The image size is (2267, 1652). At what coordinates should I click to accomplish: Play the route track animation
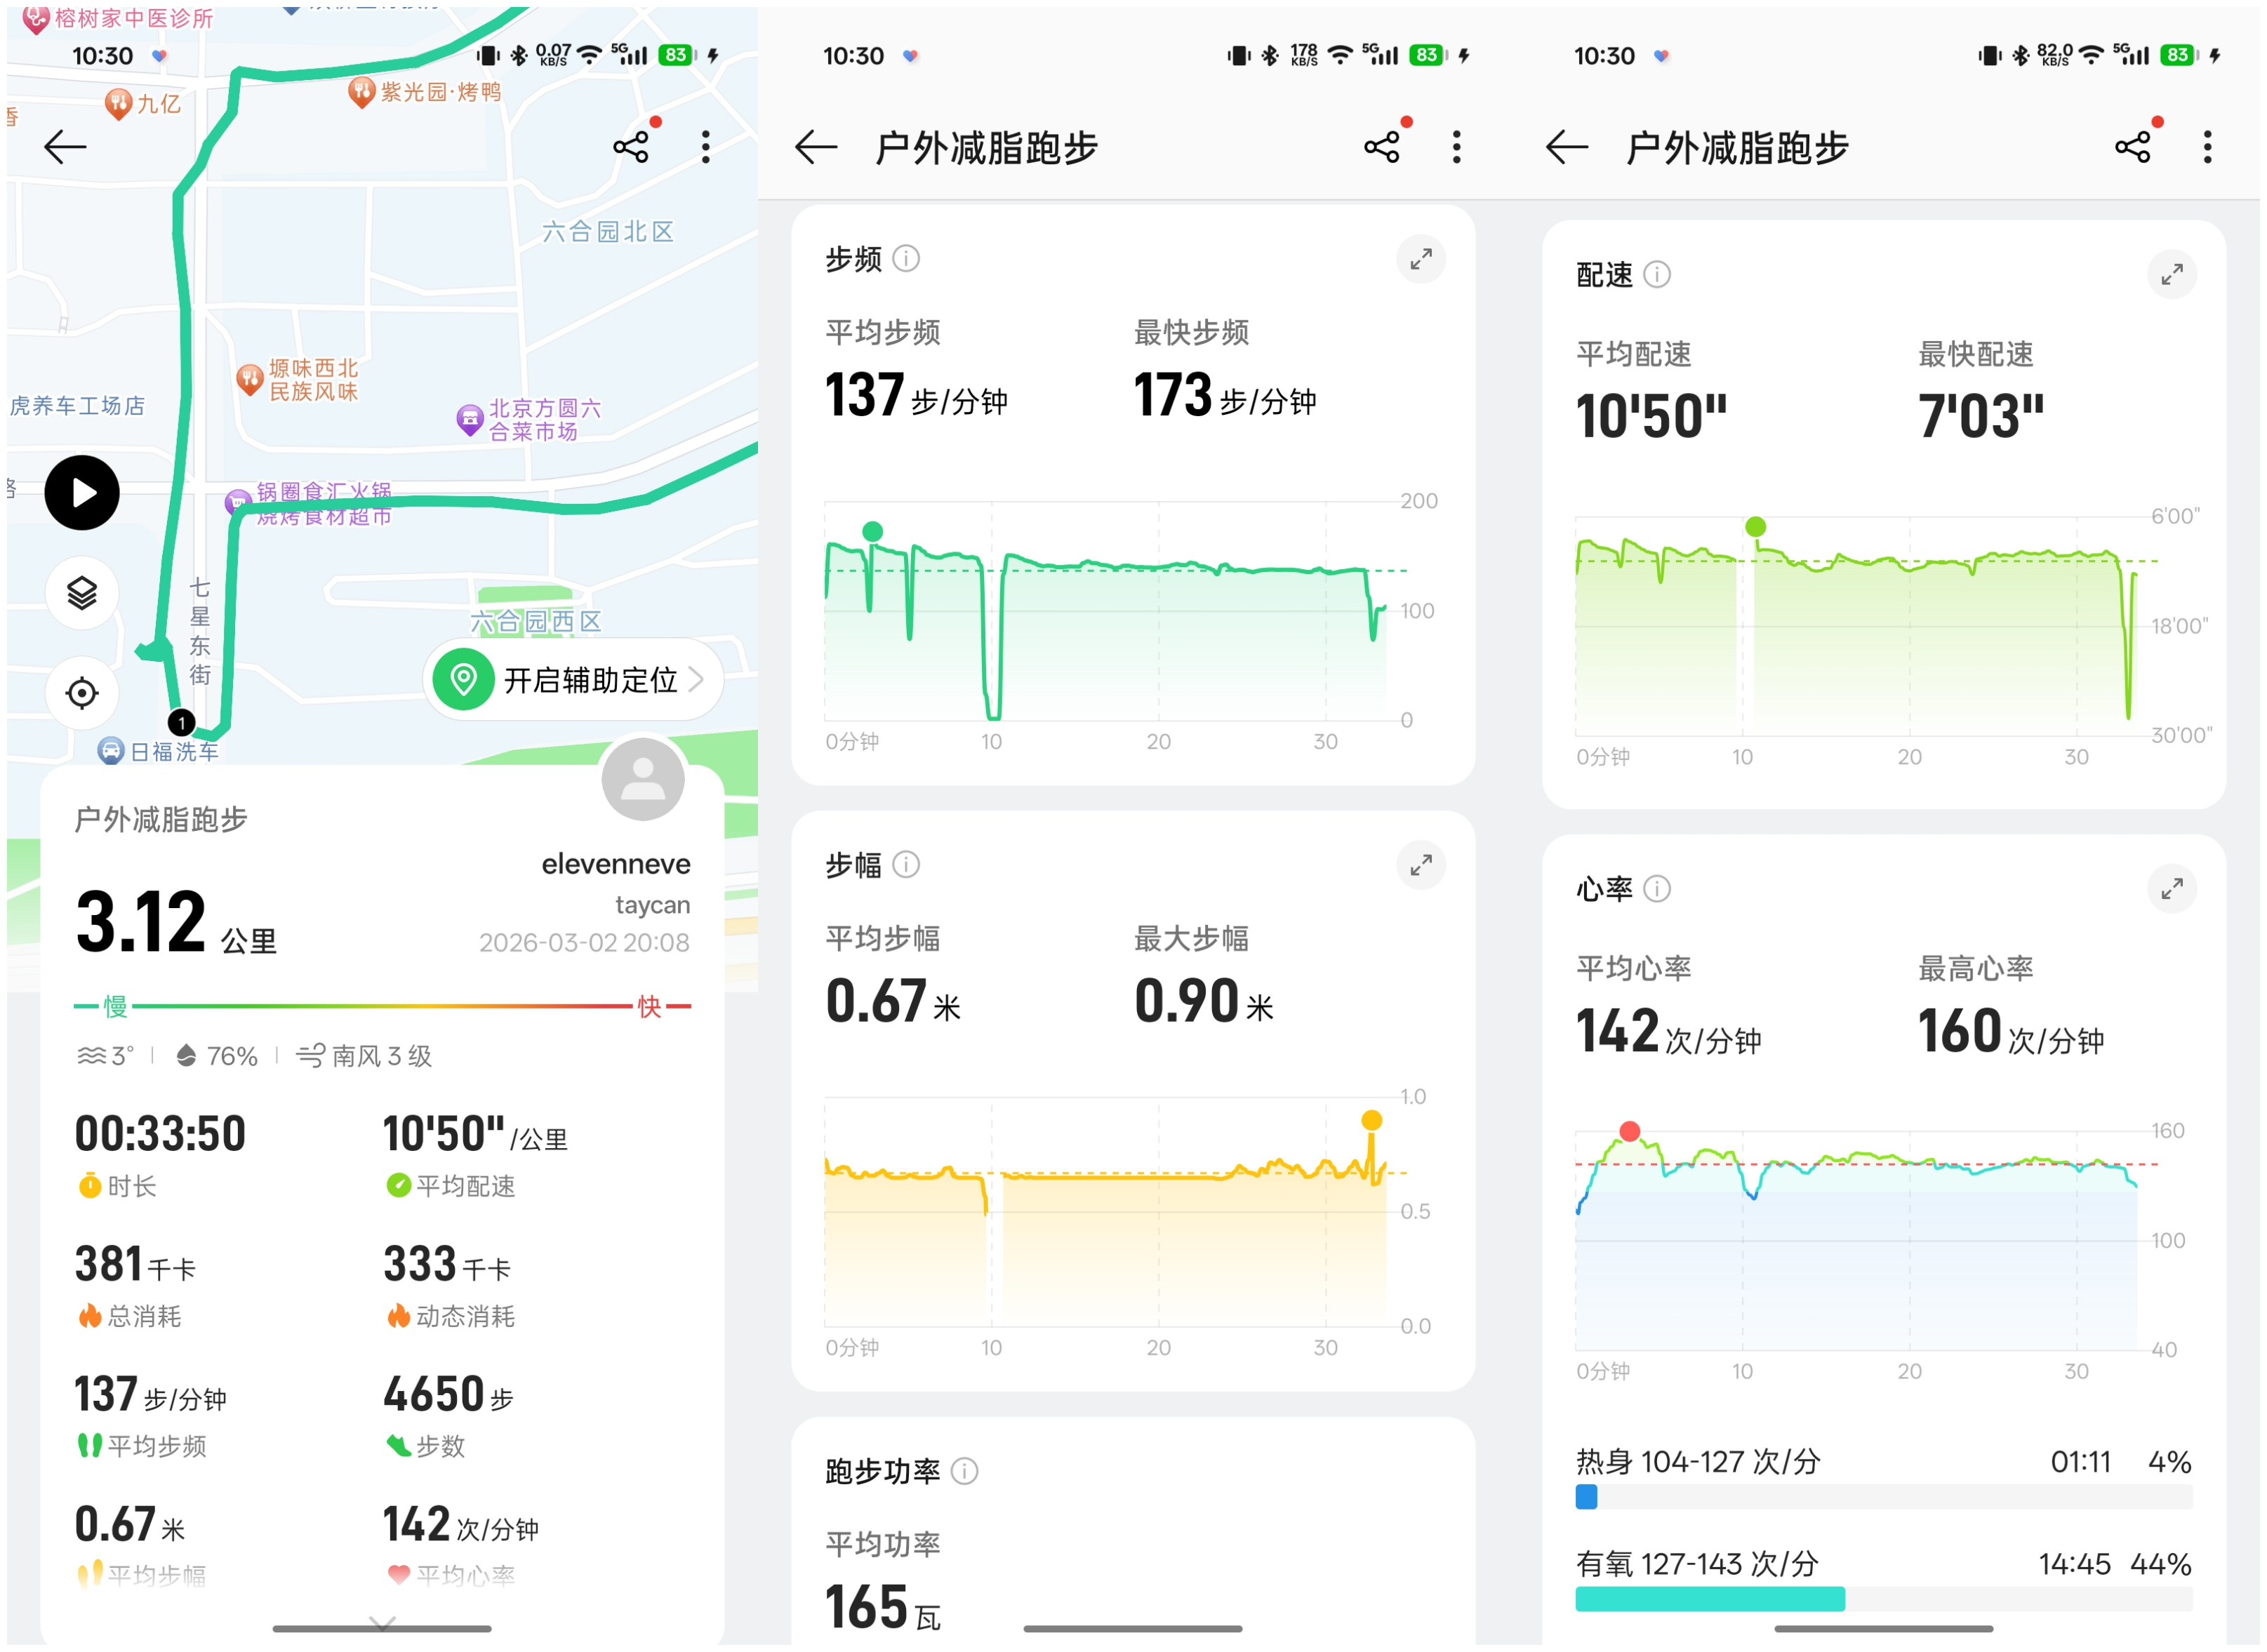82,493
